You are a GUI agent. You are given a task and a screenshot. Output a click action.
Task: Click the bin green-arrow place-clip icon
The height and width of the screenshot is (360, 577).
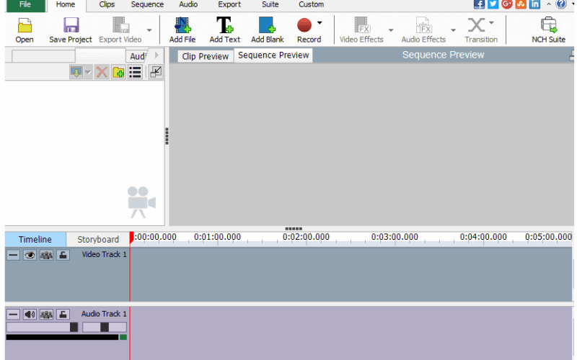[76, 71]
